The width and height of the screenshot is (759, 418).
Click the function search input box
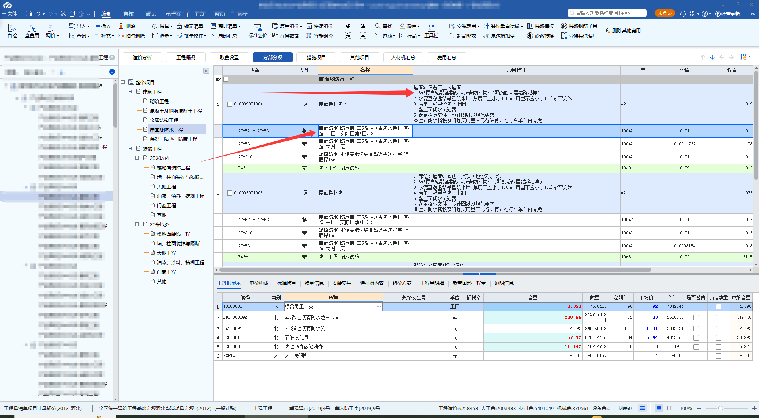pyautogui.click(x=607, y=13)
